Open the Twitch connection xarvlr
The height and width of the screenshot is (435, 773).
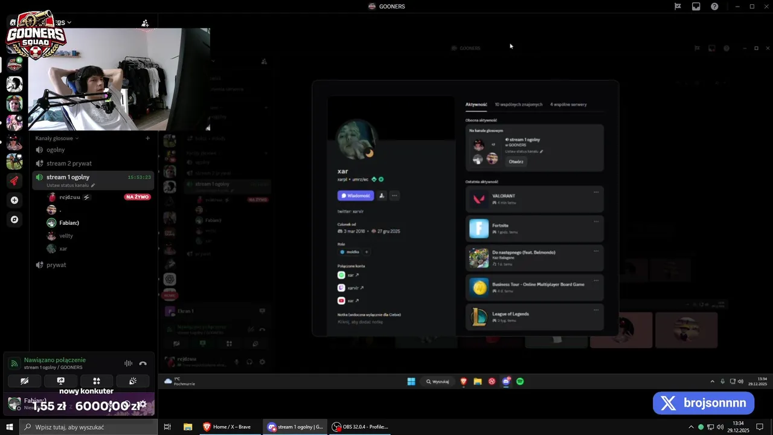tap(351, 288)
